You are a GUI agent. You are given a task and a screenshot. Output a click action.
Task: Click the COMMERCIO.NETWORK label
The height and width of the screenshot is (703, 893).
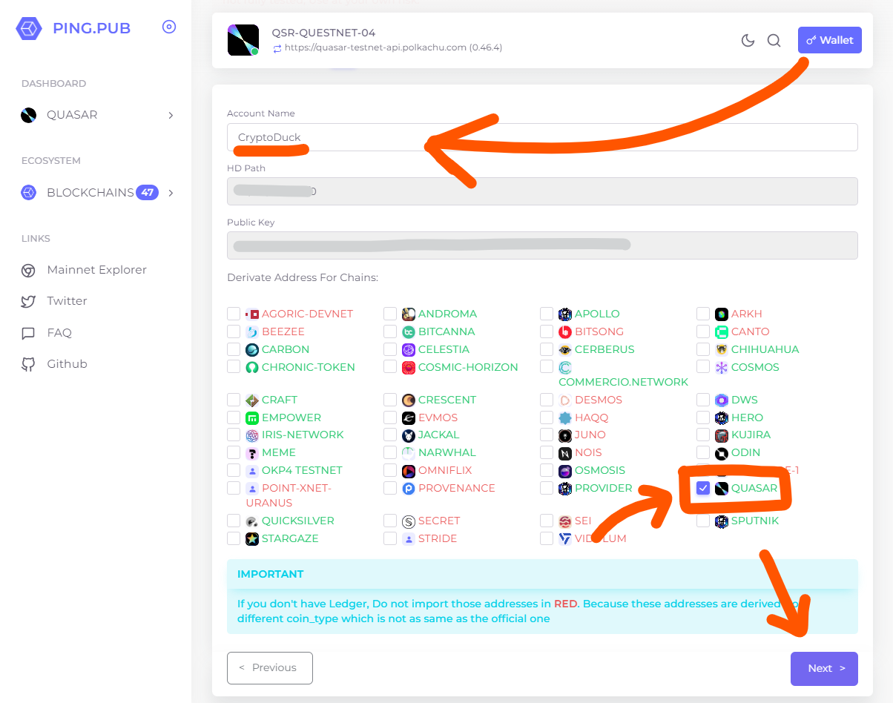point(623,382)
